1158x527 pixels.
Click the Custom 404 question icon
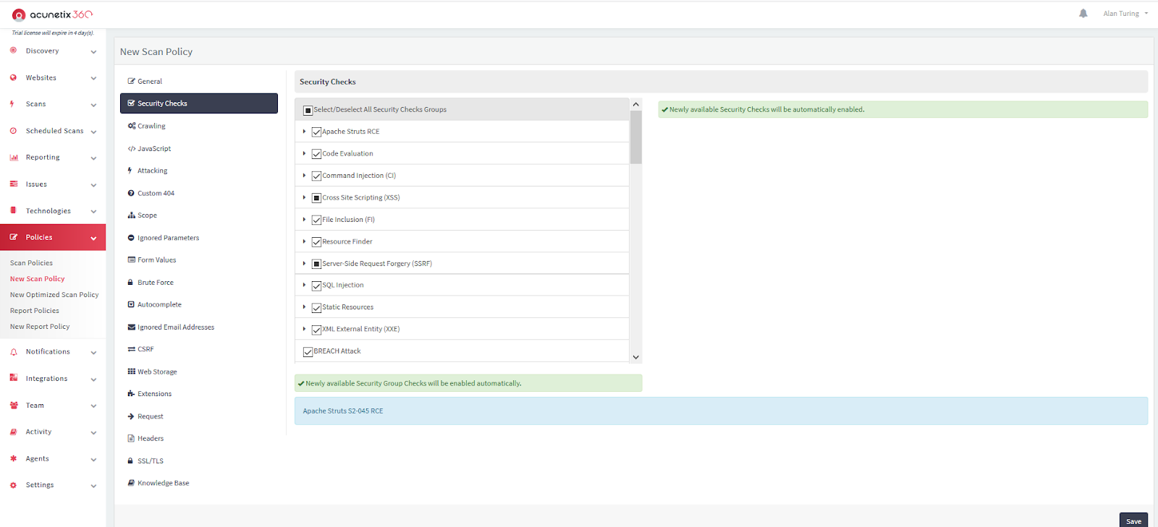click(x=131, y=193)
